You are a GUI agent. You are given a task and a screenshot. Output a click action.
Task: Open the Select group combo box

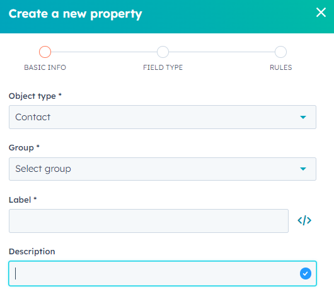pos(163,169)
